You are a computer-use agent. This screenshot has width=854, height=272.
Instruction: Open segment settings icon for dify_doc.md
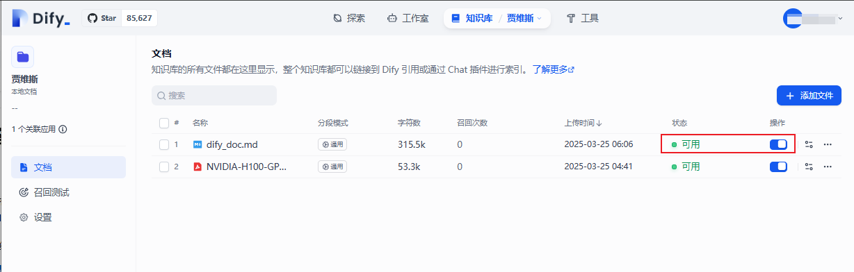(809, 144)
